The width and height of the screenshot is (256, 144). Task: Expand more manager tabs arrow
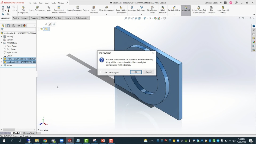click(x=34, y=26)
